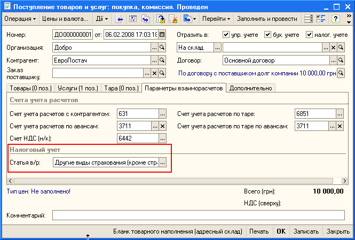Image resolution: width=355 pixels, height=240 pixels.
Task: Click the magnifier icon next to Договор
Action: (341, 60)
